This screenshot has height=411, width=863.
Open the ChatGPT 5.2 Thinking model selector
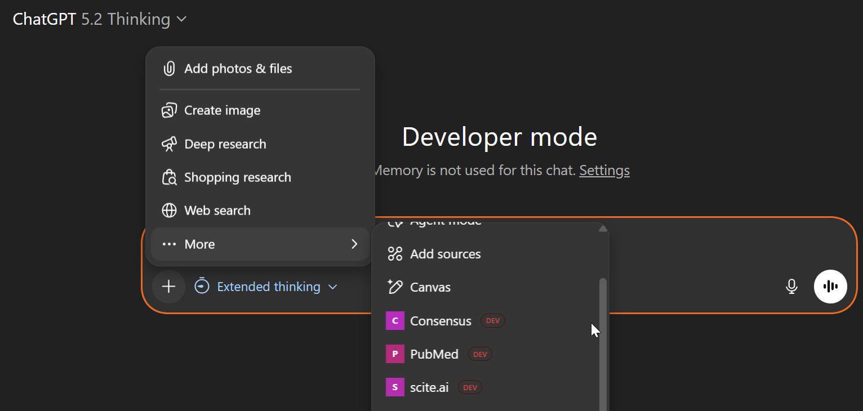(100, 19)
